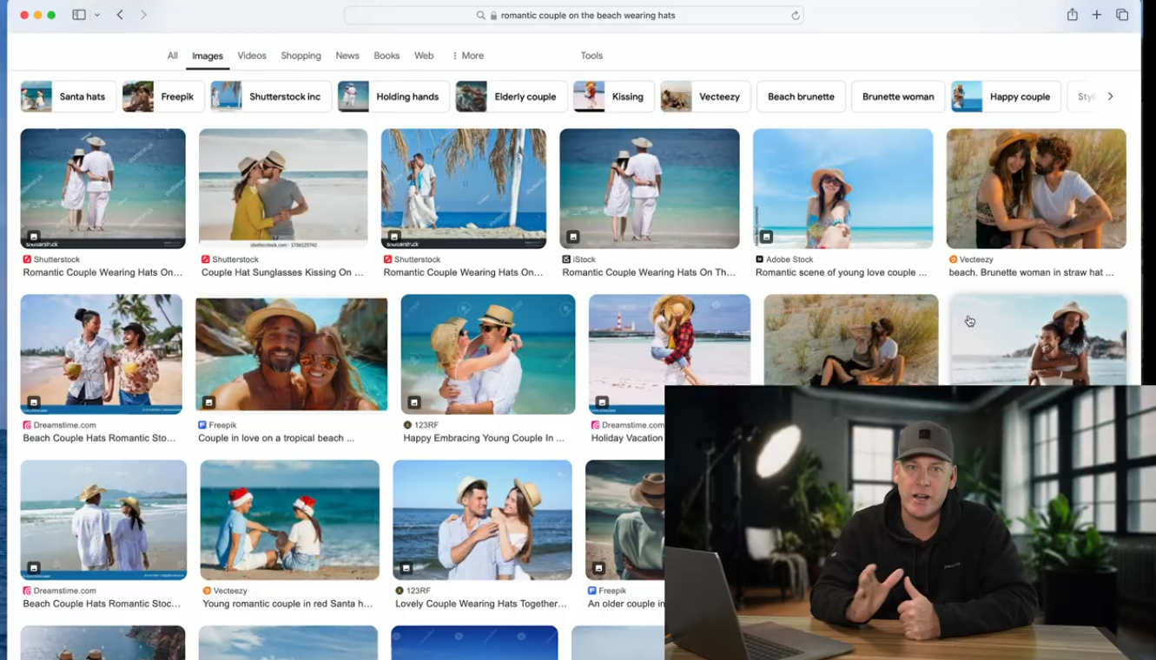Open 'Couple in love on a tropical beach' caption
This screenshot has width=1156, height=660.
276,438
